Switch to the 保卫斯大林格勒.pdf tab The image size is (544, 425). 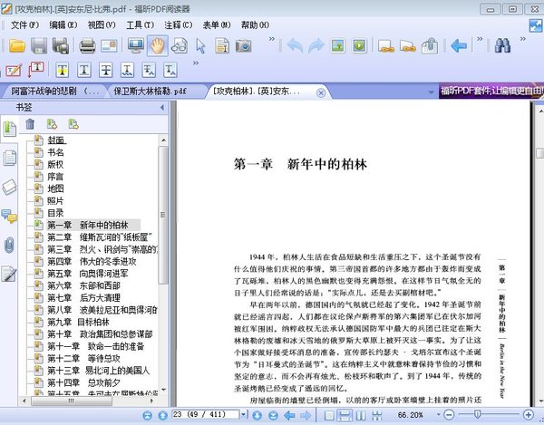point(151,92)
